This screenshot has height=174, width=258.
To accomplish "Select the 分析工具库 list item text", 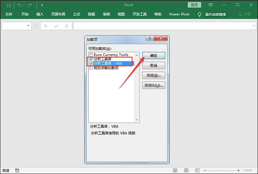I will 102,59.
